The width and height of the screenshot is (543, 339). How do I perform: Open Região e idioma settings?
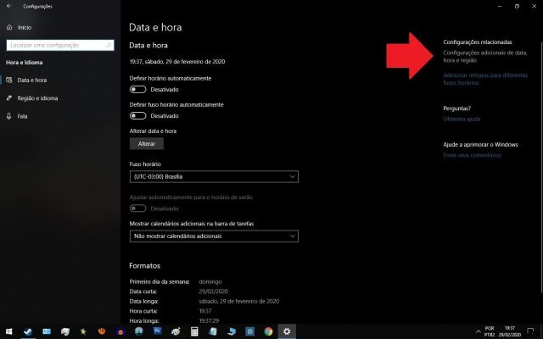(36, 98)
